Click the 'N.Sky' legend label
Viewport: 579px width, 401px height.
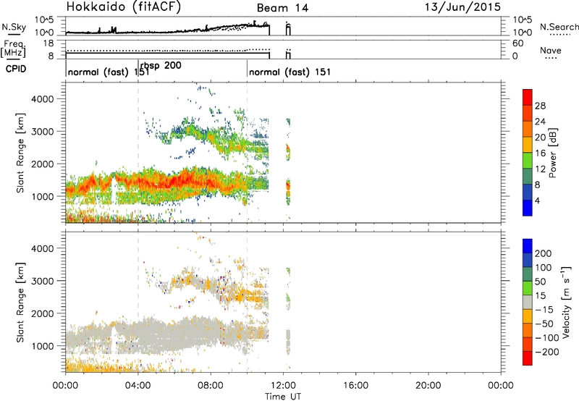14,27
